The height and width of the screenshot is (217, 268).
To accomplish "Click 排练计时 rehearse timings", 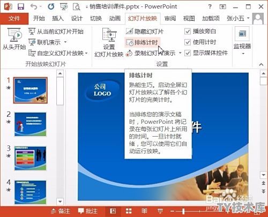I will (142, 42).
